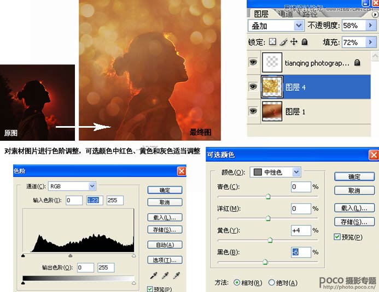Click 确定 in the Selective Color dialog

click(x=354, y=176)
